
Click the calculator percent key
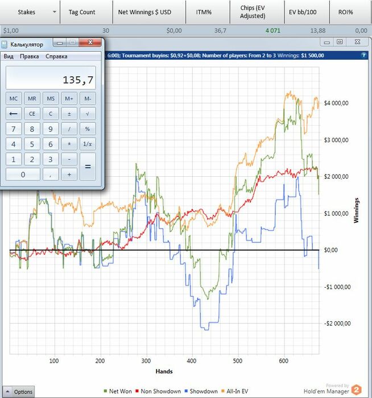88,128
